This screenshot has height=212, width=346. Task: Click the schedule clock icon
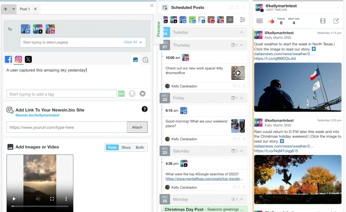click(x=145, y=60)
